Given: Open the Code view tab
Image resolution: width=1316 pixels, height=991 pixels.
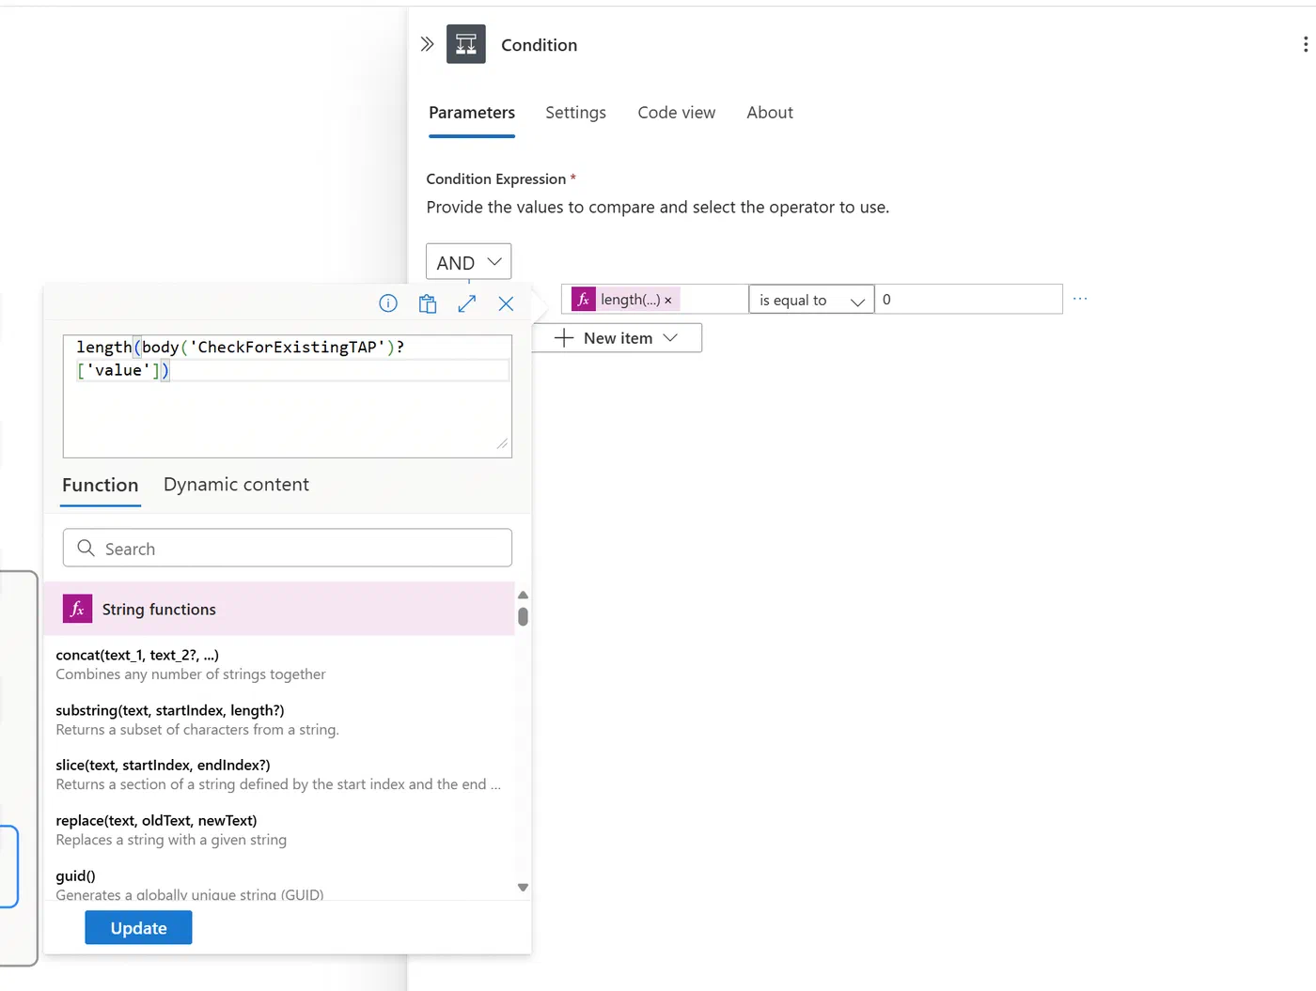Looking at the screenshot, I should tap(677, 113).
